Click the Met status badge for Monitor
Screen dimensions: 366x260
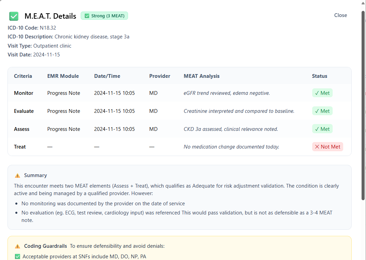pyautogui.click(x=322, y=93)
